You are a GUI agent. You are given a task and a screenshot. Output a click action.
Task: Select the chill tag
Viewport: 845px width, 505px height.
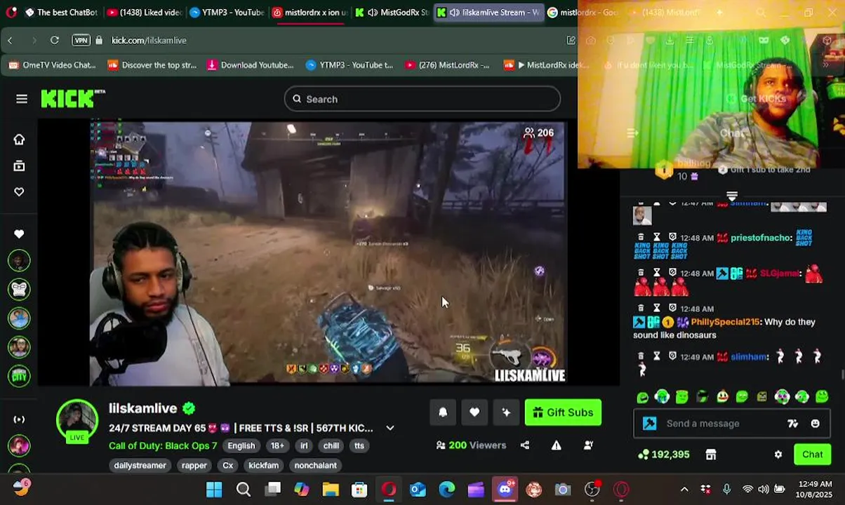click(x=331, y=445)
